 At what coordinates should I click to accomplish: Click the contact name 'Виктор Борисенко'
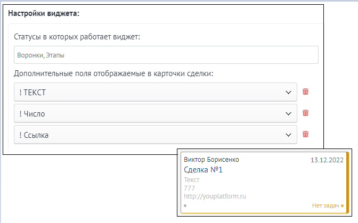point(211,160)
